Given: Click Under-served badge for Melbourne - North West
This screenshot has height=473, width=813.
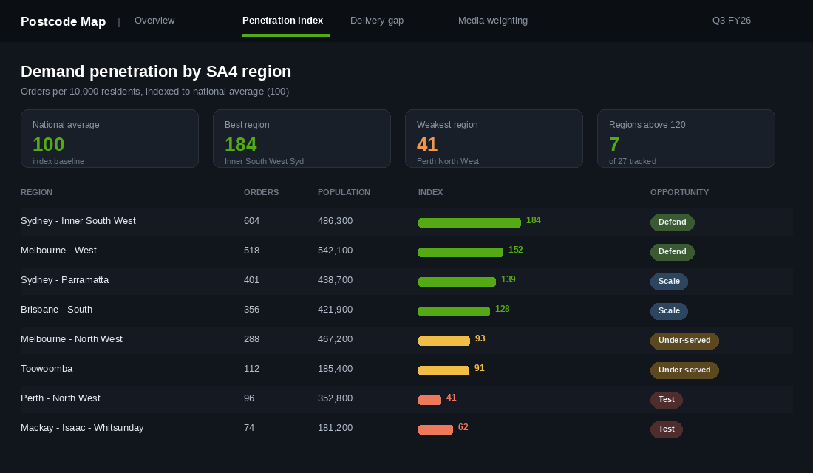Looking at the screenshot, I should click(x=684, y=341).
